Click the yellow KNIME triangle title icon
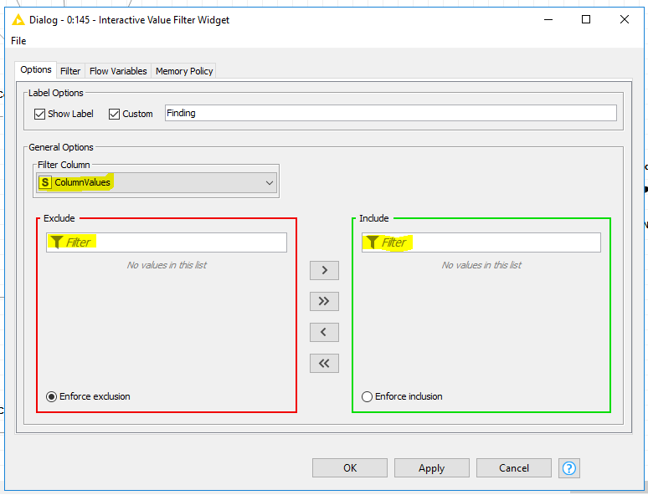648x495 pixels. (x=18, y=20)
